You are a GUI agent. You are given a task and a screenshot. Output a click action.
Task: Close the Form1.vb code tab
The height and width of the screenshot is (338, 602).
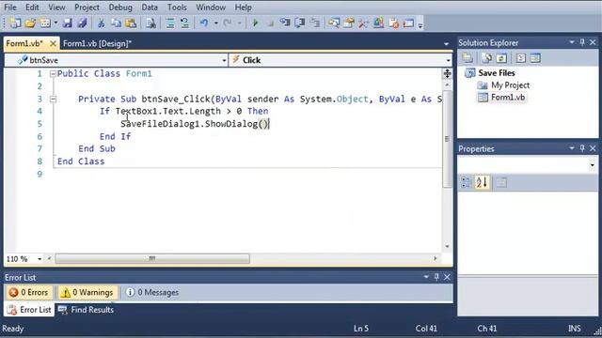coord(53,44)
